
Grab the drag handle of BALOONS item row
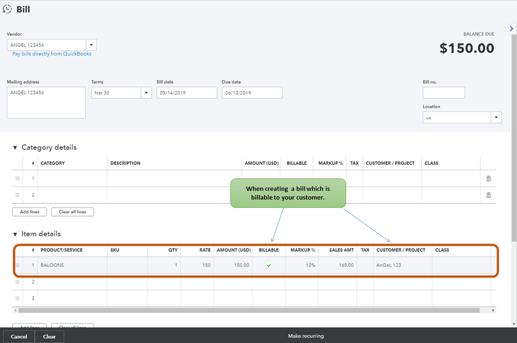pyautogui.click(x=18, y=266)
